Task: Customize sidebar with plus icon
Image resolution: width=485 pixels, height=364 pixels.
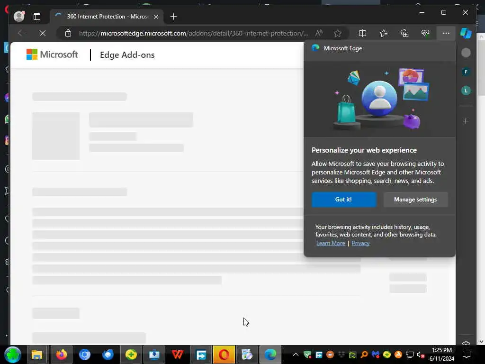Action: point(466,121)
